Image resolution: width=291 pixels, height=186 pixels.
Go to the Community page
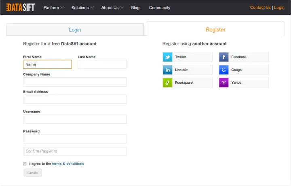click(x=159, y=8)
